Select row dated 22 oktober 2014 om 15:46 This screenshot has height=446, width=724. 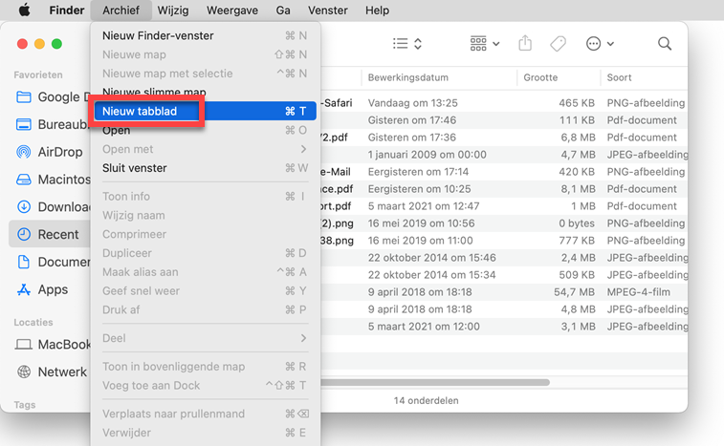(504, 257)
